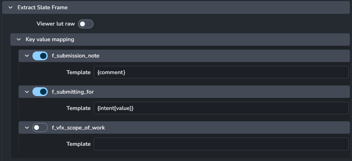The height and width of the screenshot is (161, 352).
Task: Toggle the Viewer lut raw switch
Action: 86,24
